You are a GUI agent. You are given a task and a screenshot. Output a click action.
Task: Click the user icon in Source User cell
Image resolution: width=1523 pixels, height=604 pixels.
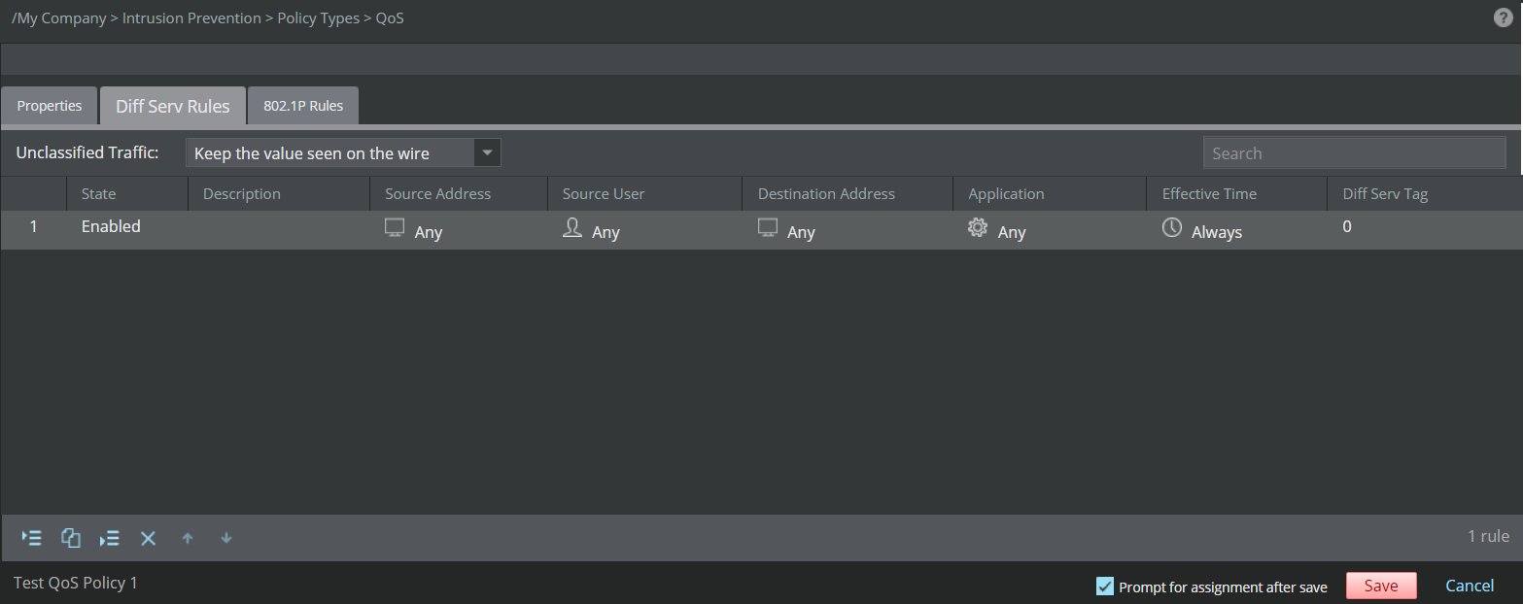[x=572, y=228]
